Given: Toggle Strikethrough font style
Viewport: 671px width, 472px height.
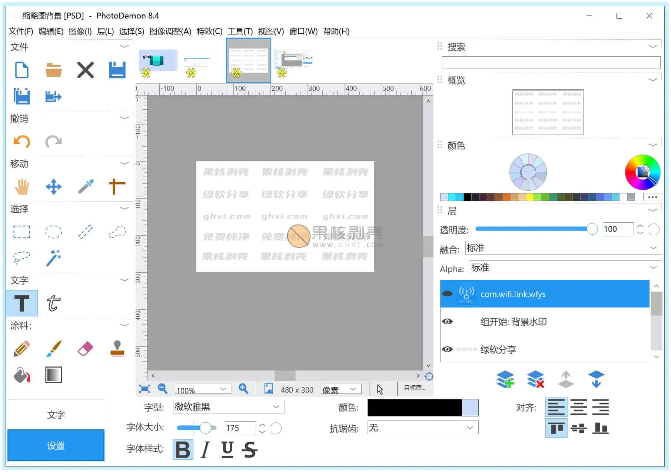Looking at the screenshot, I should [250, 450].
